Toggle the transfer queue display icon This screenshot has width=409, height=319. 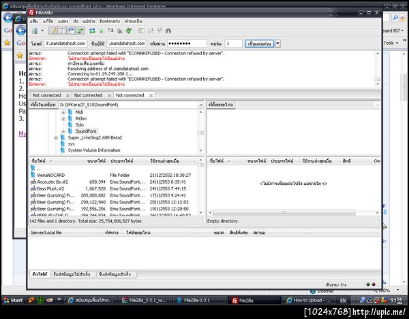click(80, 31)
